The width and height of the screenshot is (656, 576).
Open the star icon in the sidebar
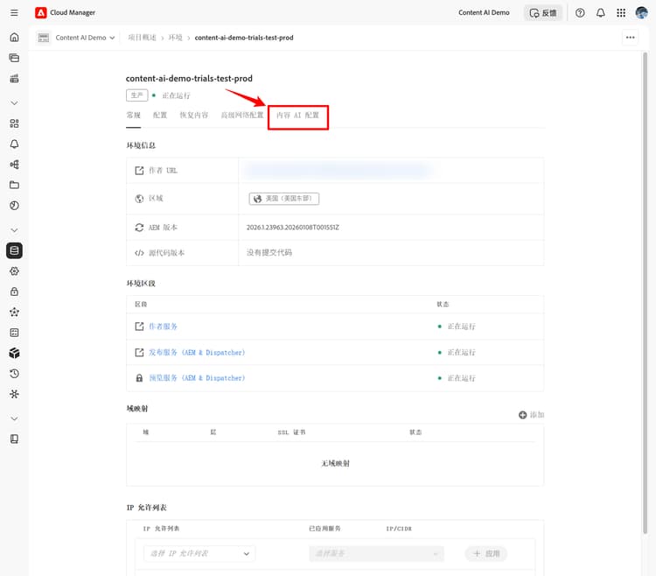tap(14, 313)
